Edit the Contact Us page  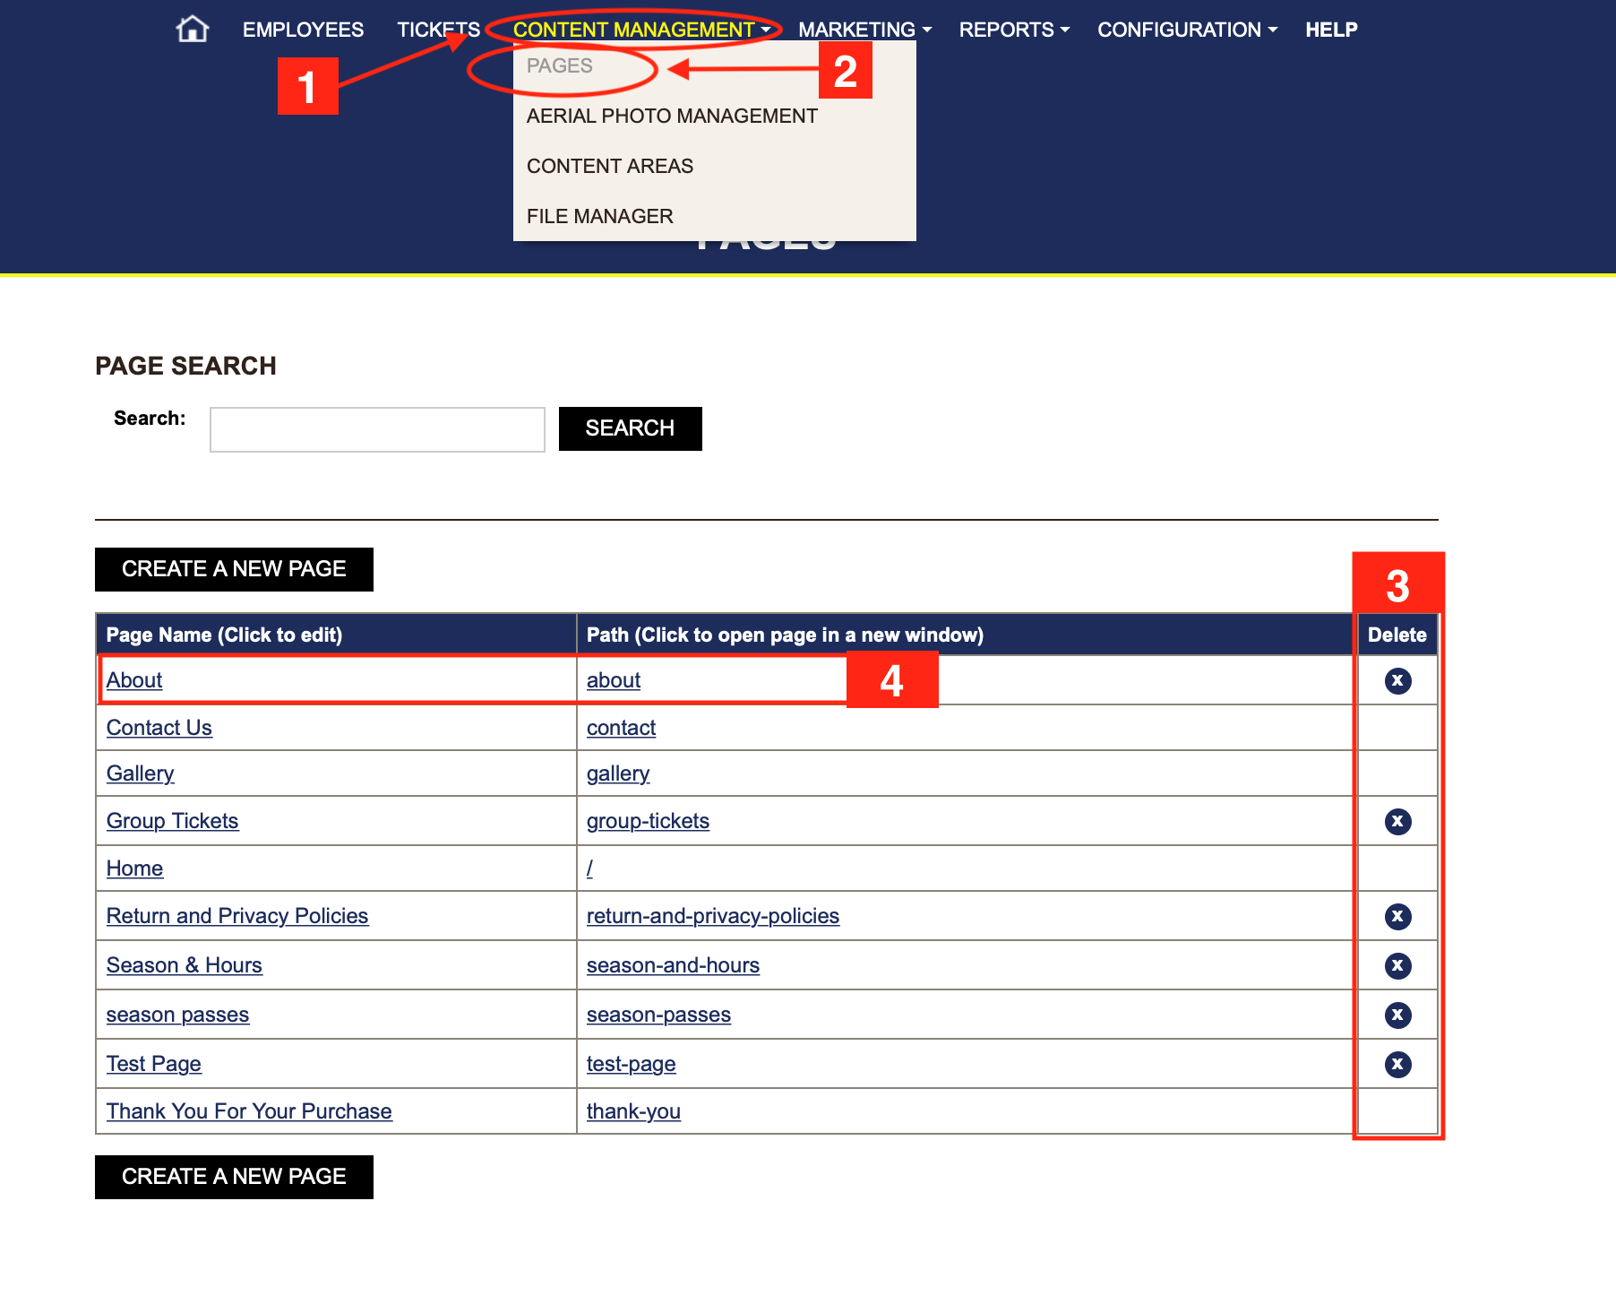click(159, 728)
